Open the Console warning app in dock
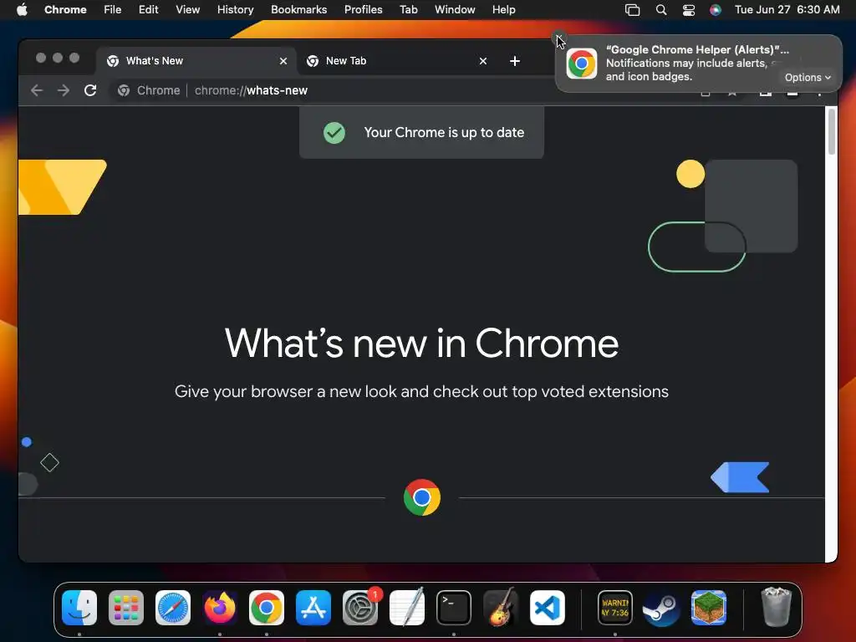856x642 pixels. (x=615, y=608)
